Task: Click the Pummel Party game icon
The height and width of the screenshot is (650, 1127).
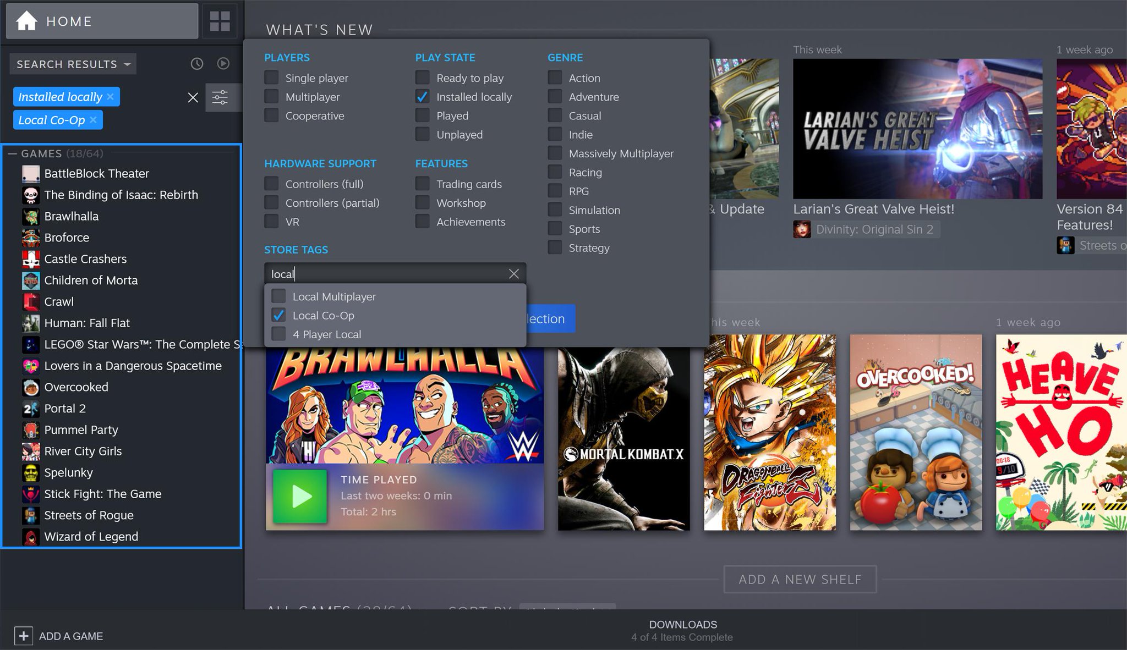Action: pos(31,430)
